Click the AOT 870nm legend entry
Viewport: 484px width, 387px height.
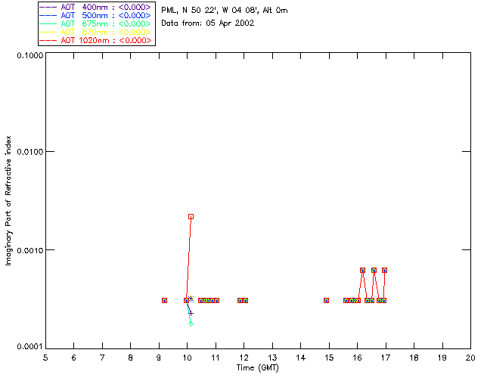click(x=95, y=32)
